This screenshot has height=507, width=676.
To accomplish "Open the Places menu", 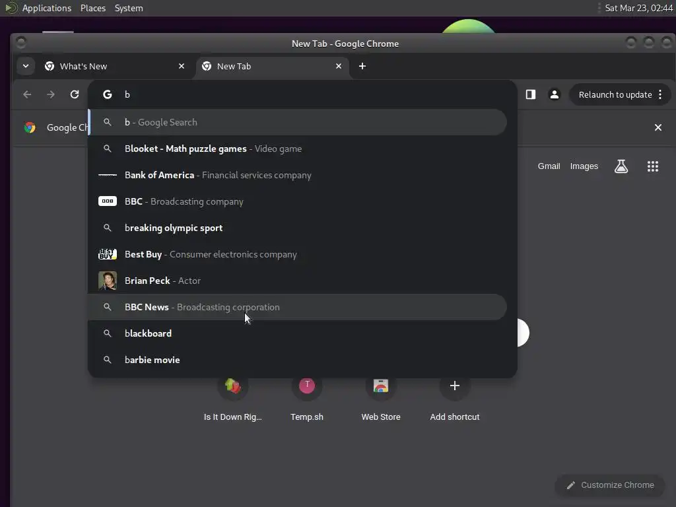I will click(x=92, y=8).
